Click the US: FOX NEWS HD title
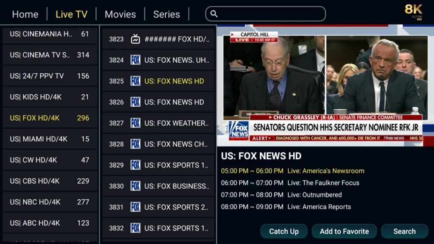434x244 pixels. (x=261, y=156)
